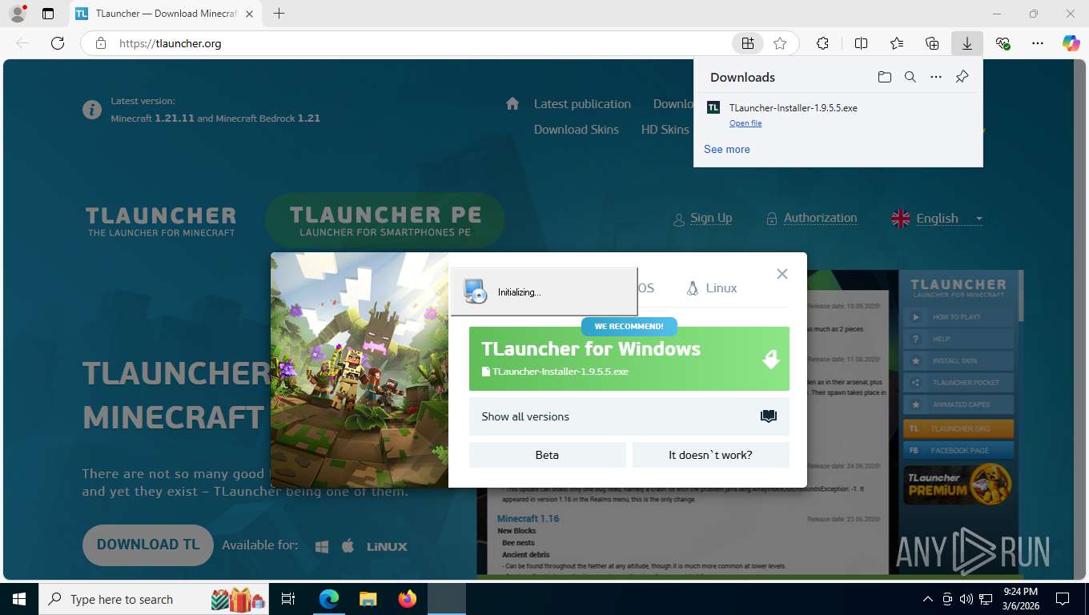Click the info icon near Latest version
1089x615 pixels.
click(x=92, y=109)
